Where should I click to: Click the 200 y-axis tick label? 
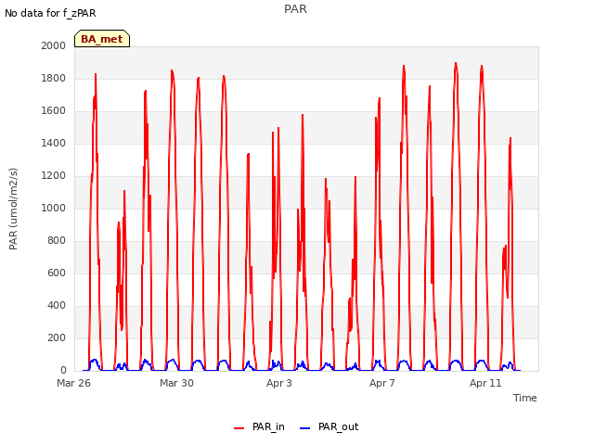click(x=57, y=337)
